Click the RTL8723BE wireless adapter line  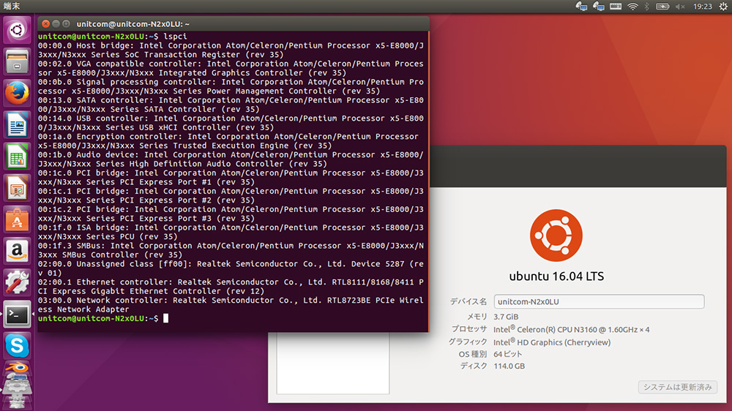tap(231, 305)
